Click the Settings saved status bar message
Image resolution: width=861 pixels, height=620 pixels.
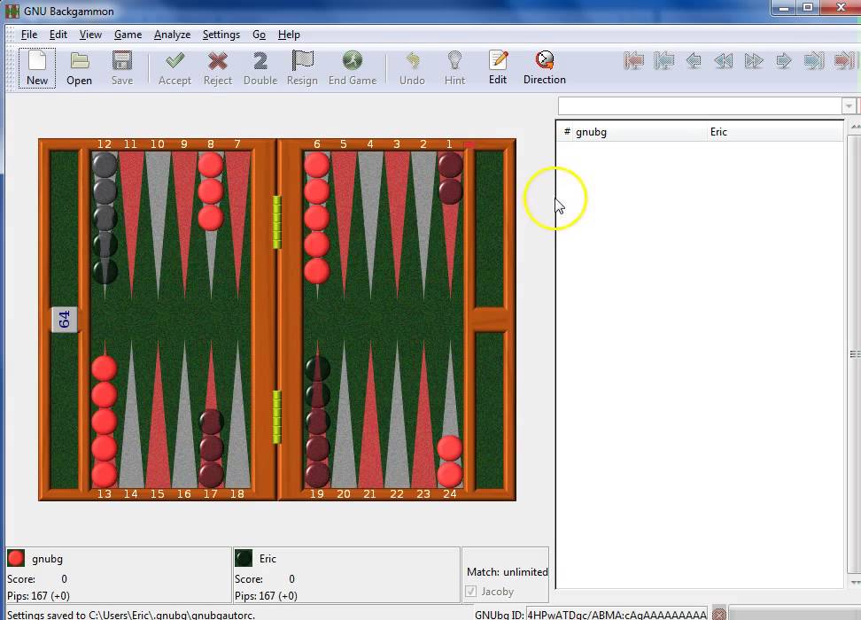tap(131, 615)
